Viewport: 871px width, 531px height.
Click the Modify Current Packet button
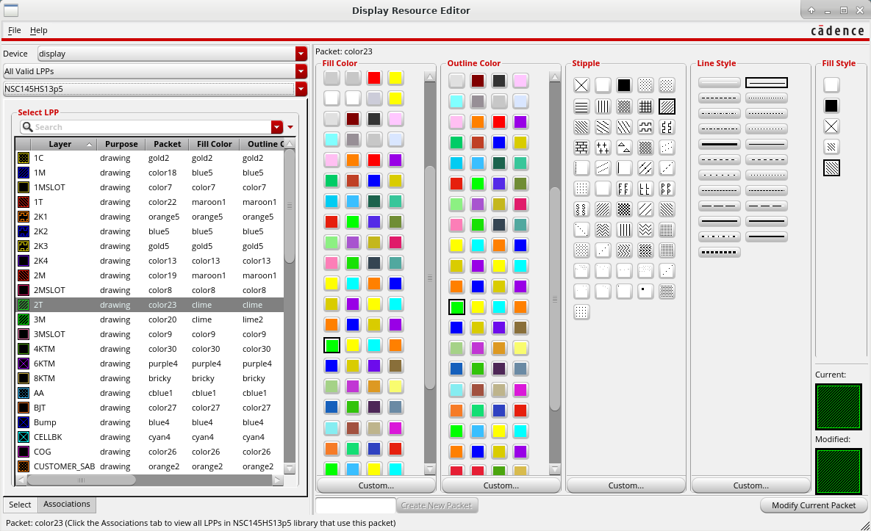814,505
